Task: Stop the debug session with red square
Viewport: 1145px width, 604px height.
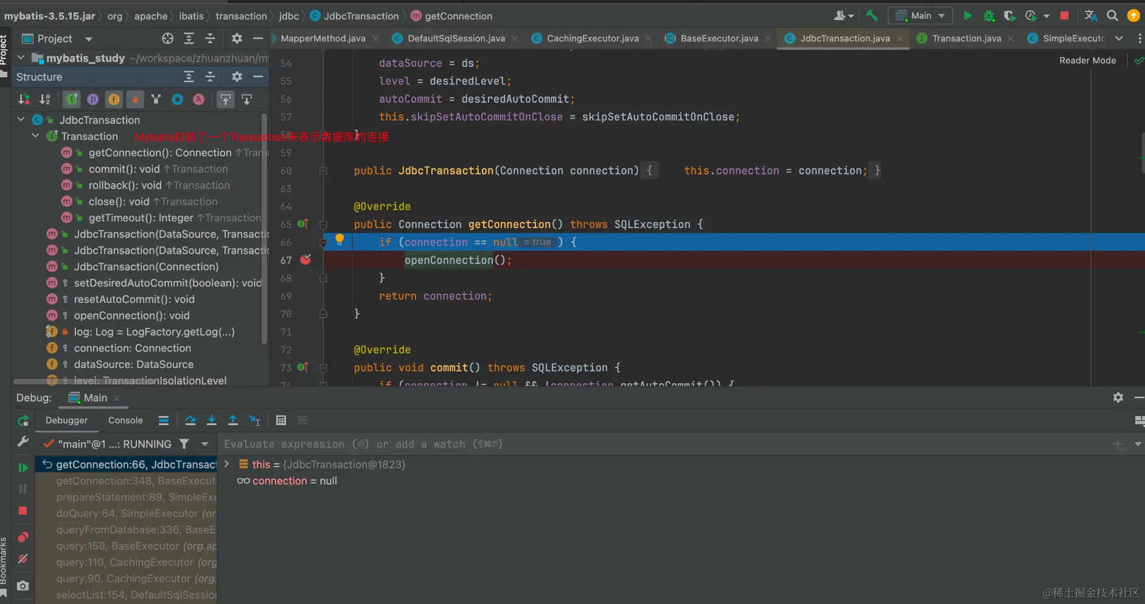Action: (x=23, y=511)
